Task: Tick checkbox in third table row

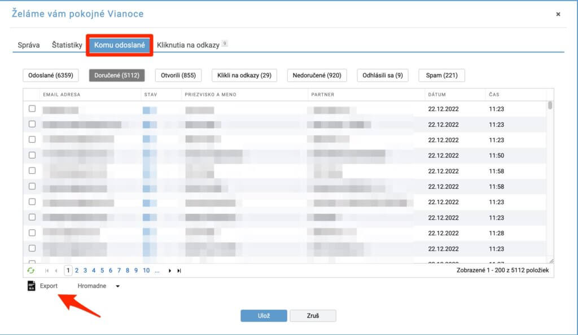Action: click(32, 139)
